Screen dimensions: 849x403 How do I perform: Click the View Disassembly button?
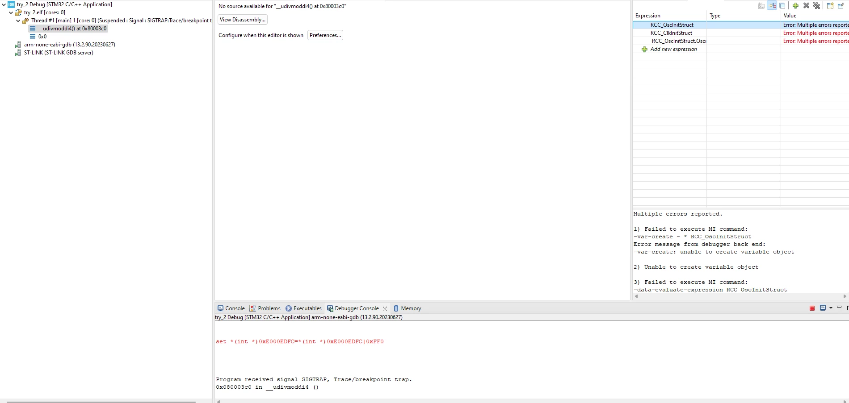click(x=243, y=20)
